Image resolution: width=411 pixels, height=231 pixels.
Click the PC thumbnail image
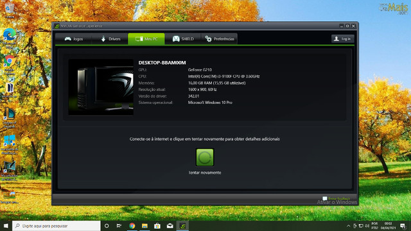click(x=101, y=87)
